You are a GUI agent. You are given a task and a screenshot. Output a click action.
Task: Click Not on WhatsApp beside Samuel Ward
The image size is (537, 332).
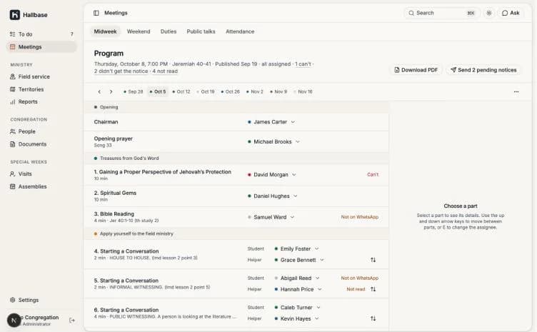pos(360,217)
